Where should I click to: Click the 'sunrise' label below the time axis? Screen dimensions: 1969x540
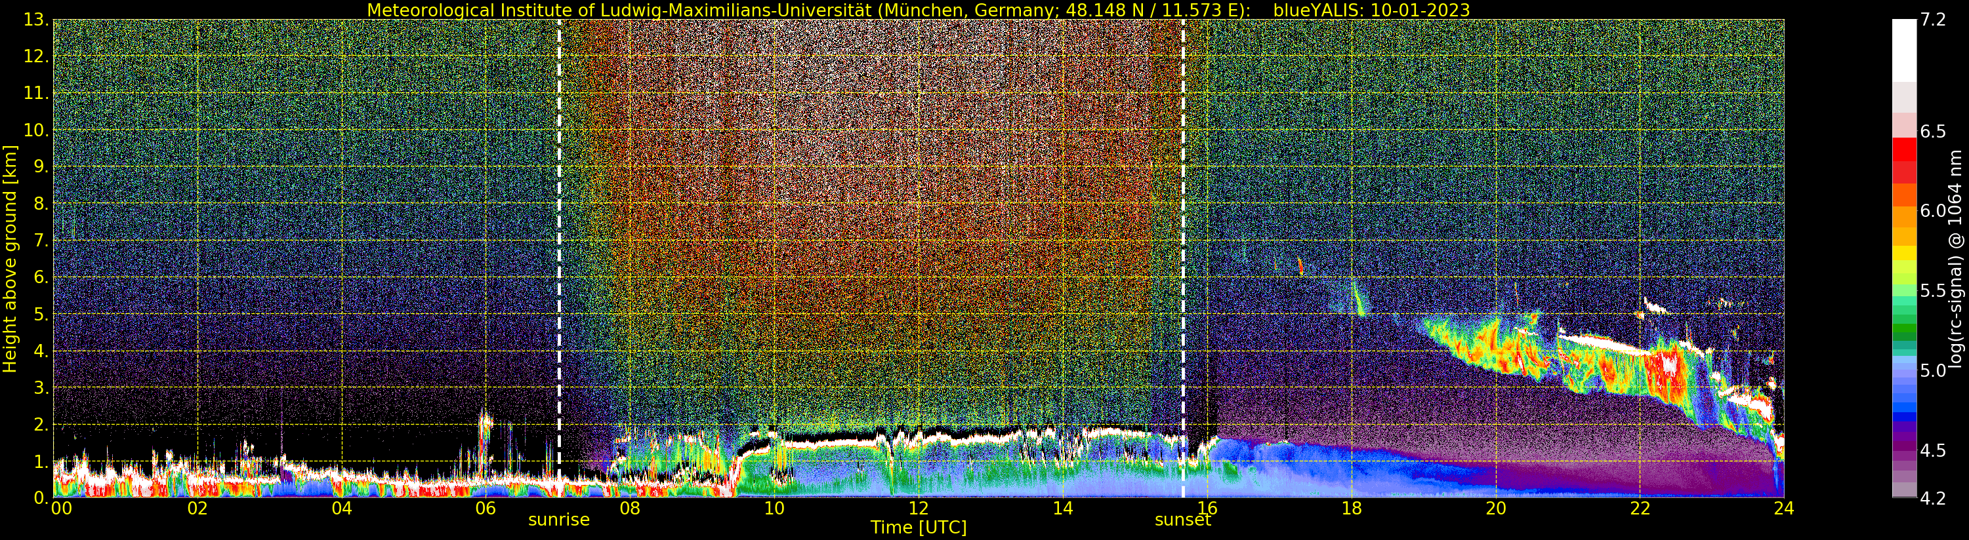(x=559, y=520)
